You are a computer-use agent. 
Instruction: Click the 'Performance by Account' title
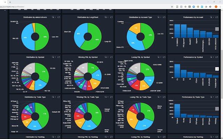(x=193, y=17)
